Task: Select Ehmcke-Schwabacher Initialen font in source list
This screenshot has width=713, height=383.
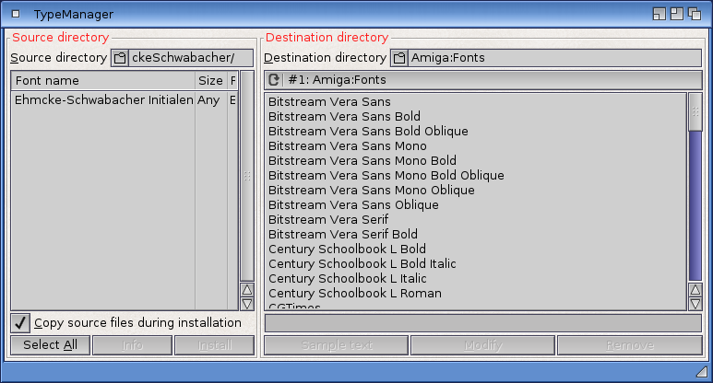Action: pos(103,100)
